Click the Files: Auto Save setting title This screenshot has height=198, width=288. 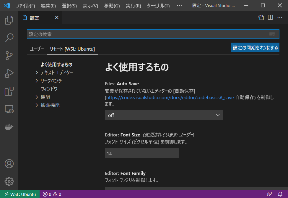pyautogui.click(x=122, y=84)
